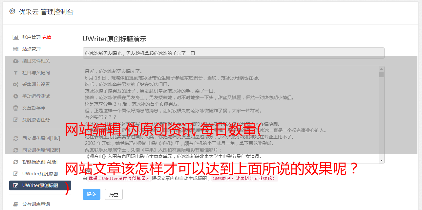Click the play icon for 手动运行测试
Viewport: 422px width, 210px height.
tap(15, 96)
